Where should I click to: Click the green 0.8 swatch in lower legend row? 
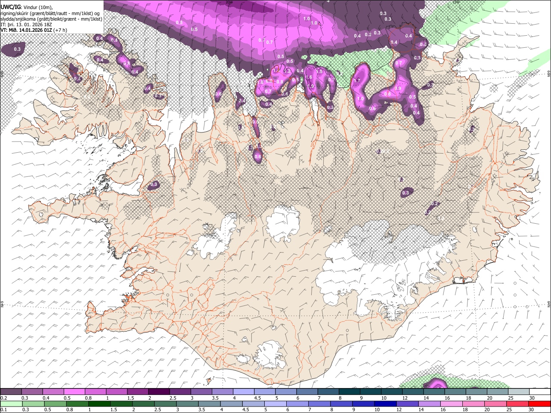tap(77, 404)
